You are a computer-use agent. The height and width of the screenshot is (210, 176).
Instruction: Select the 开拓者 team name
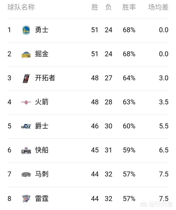45,78
